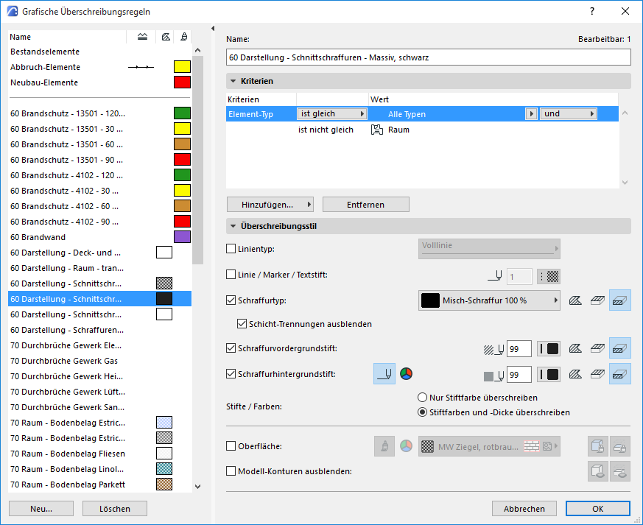The width and height of the screenshot is (643, 525).
Task: Enable Linie / Marker / Textstift checkbox
Action: pyautogui.click(x=231, y=275)
